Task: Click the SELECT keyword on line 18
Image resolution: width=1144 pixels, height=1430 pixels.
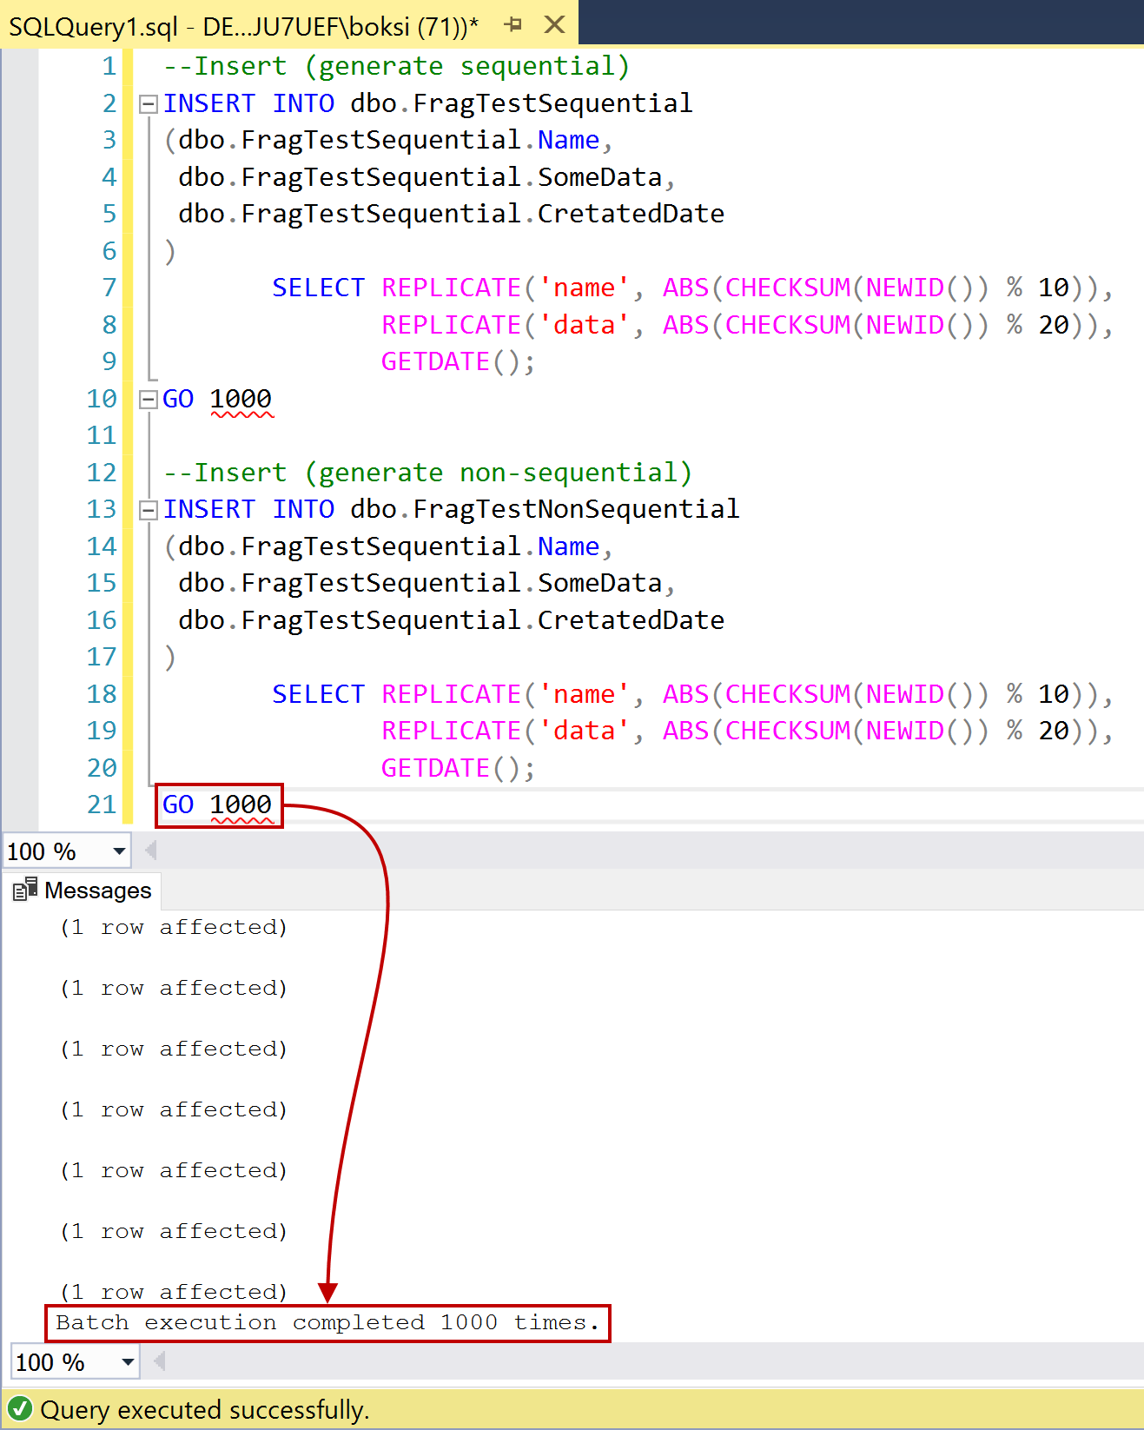Action: tap(319, 694)
